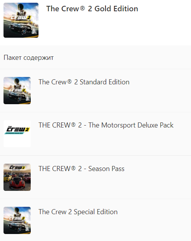Click The Crew® 2 Gold Edition title
The height and width of the screenshot is (241, 191).
pos(92,9)
